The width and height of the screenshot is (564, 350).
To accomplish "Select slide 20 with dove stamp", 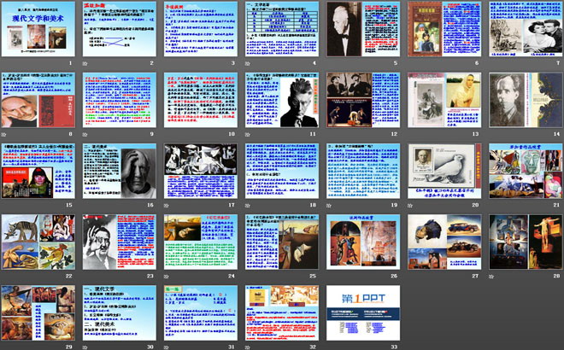I will [444, 171].
